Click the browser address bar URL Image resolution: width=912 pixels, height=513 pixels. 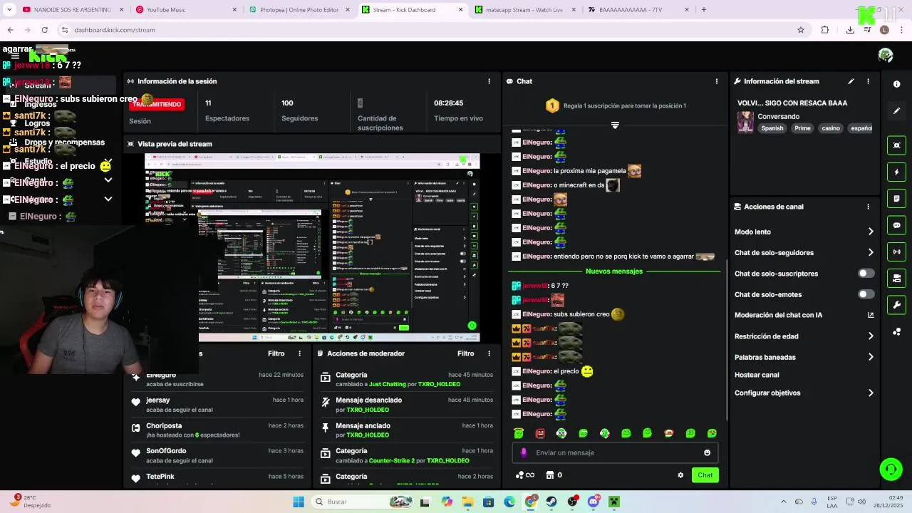[x=114, y=30]
